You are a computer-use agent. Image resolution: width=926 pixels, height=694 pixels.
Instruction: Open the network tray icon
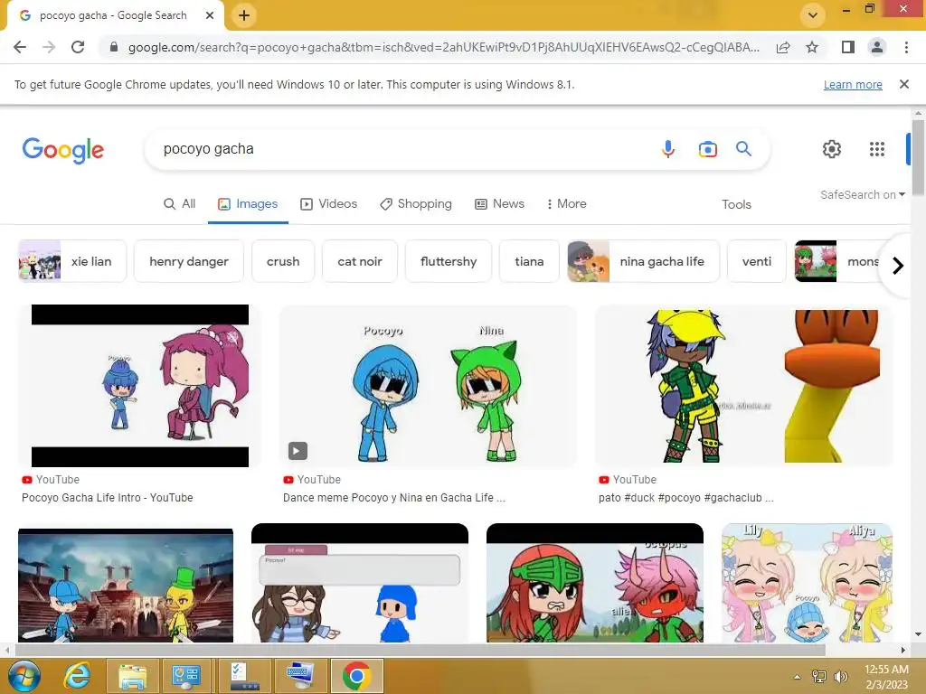pos(819,676)
